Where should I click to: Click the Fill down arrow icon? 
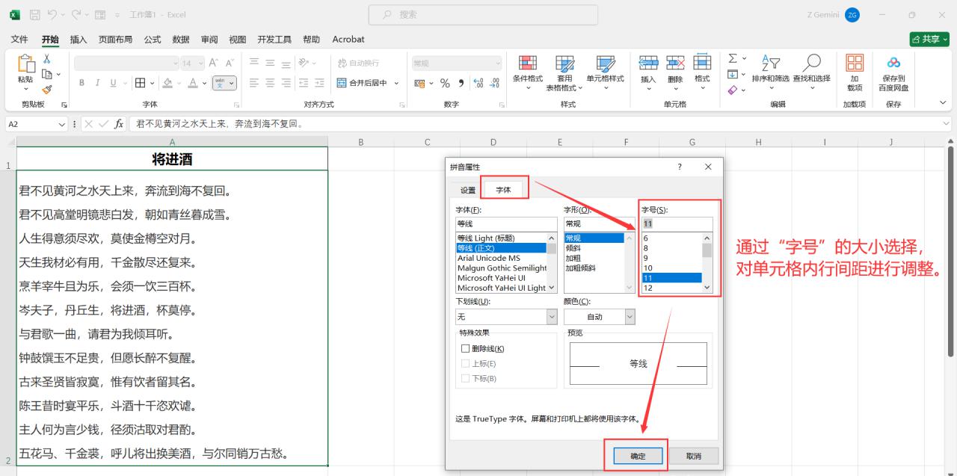[733, 74]
